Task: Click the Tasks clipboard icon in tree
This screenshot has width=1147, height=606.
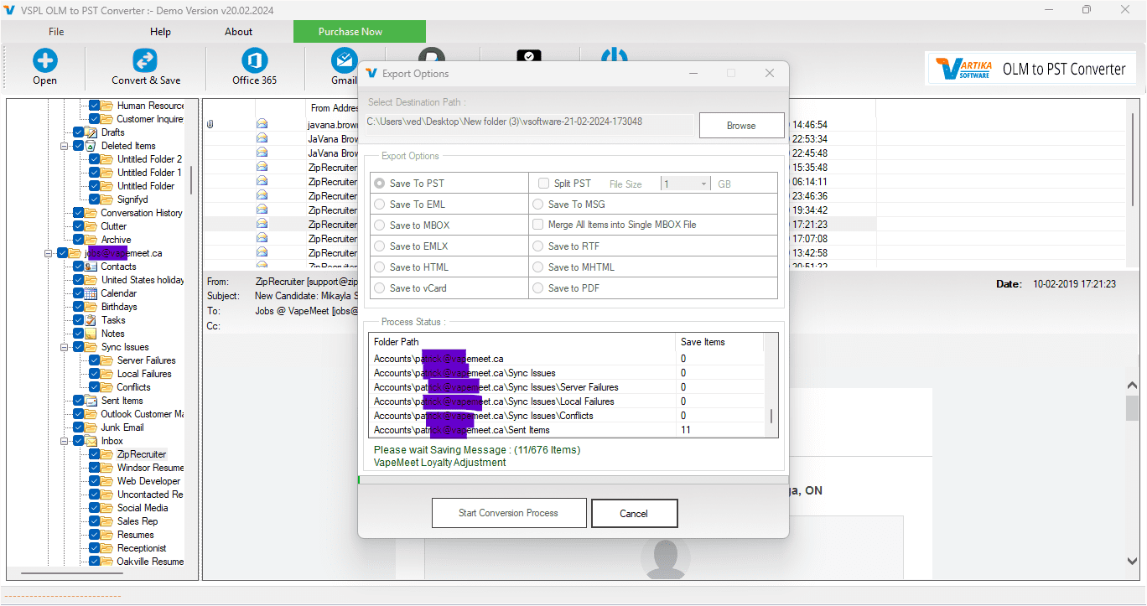Action: [91, 320]
